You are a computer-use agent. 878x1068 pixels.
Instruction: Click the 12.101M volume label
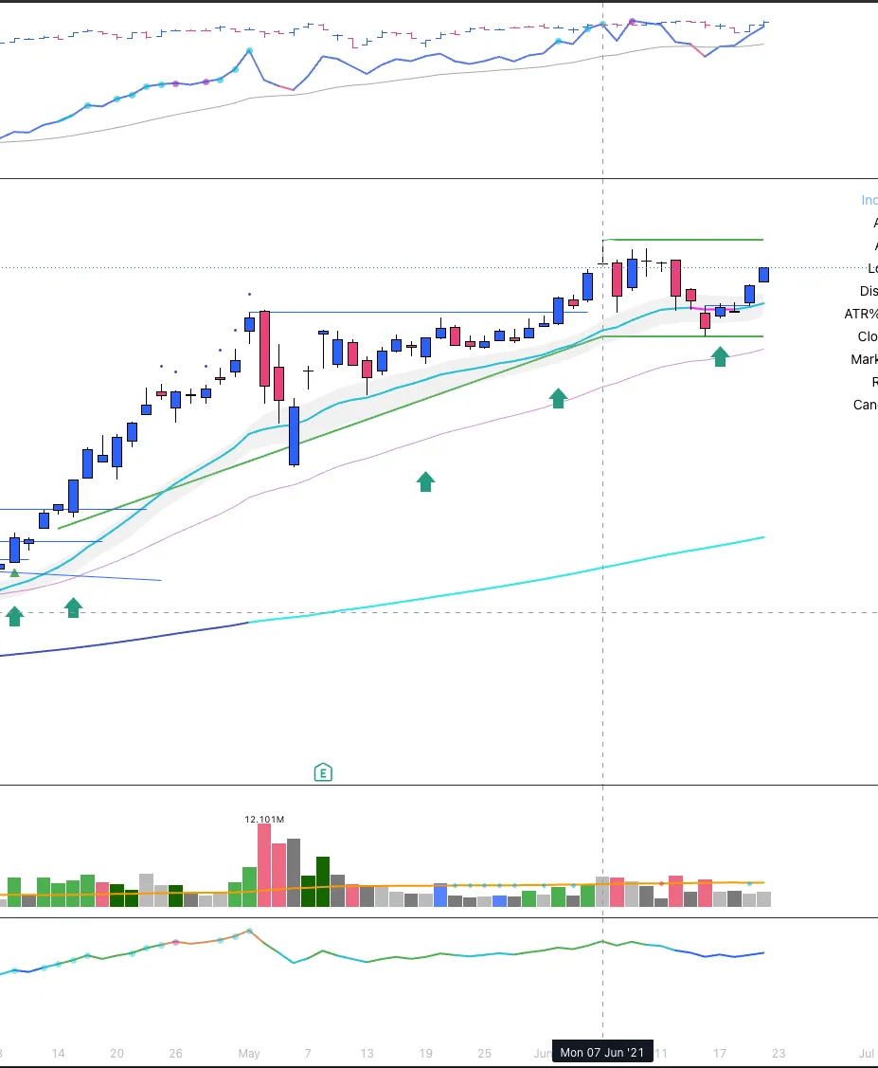coord(264,819)
